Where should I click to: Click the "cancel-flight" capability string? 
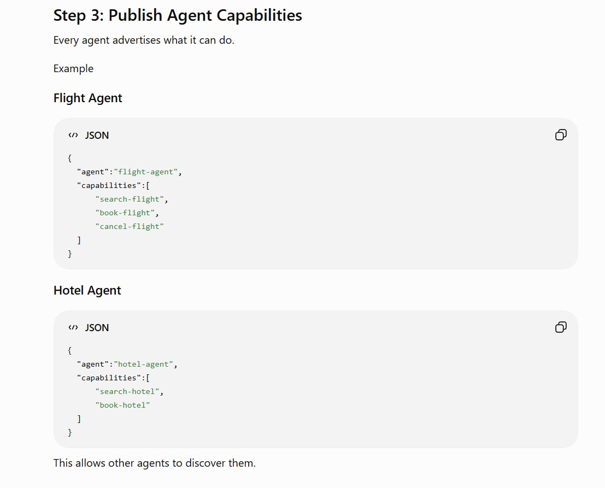pos(130,226)
